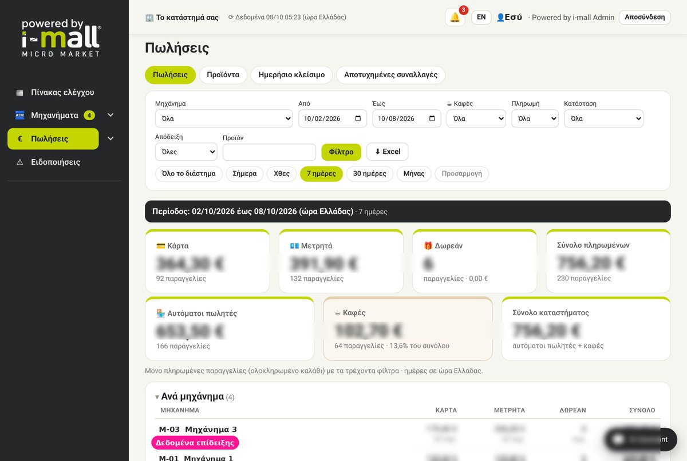Select the Πωλήσεις tab under the page title
This screenshot has width=687, height=461.
point(170,75)
